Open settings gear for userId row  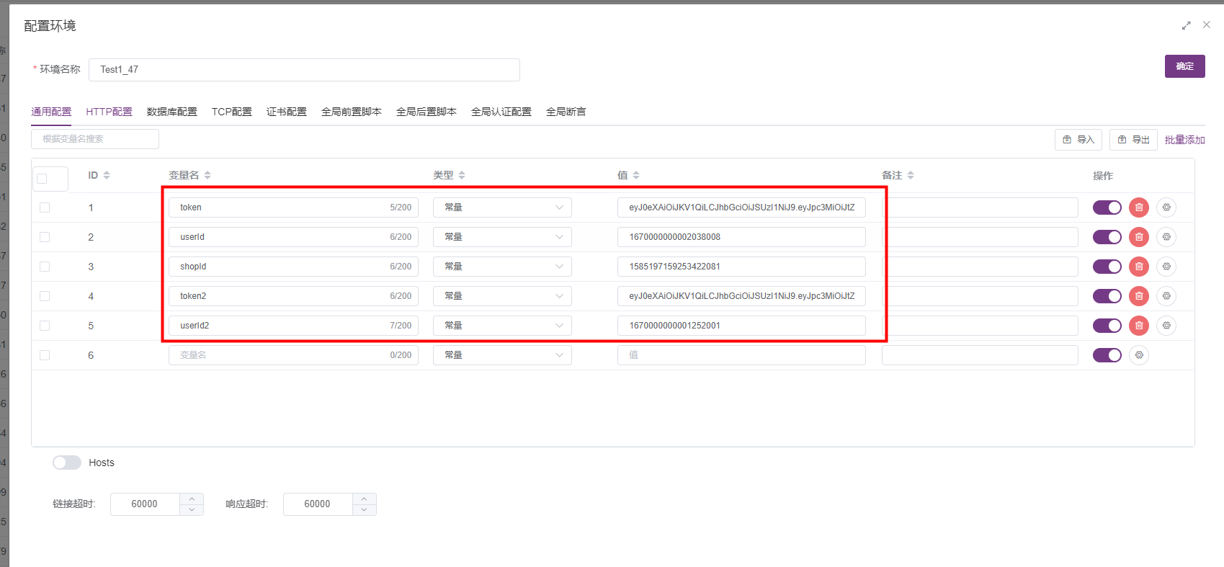tap(1166, 237)
